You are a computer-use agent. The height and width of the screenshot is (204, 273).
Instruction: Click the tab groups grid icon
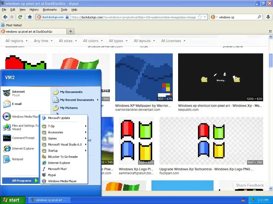click(270, 31)
